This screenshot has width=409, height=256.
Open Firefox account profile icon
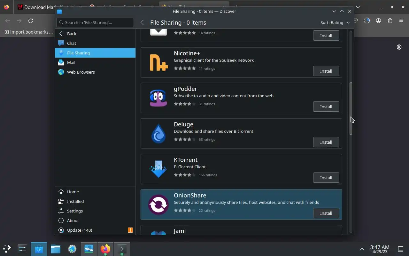point(378,21)
